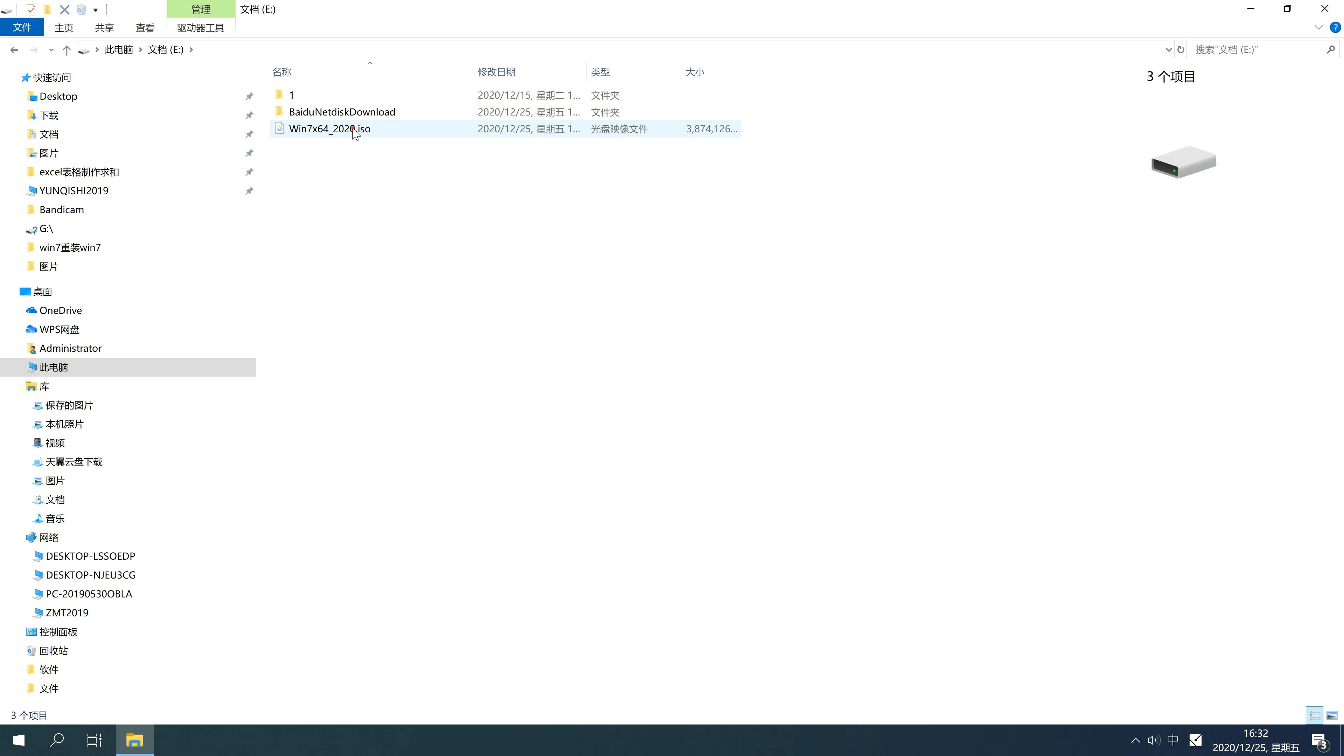This screenshot has height=756, width=1344.
Task: Open the BaiduNetdiskDownload folder
Action: coord(342,112)
